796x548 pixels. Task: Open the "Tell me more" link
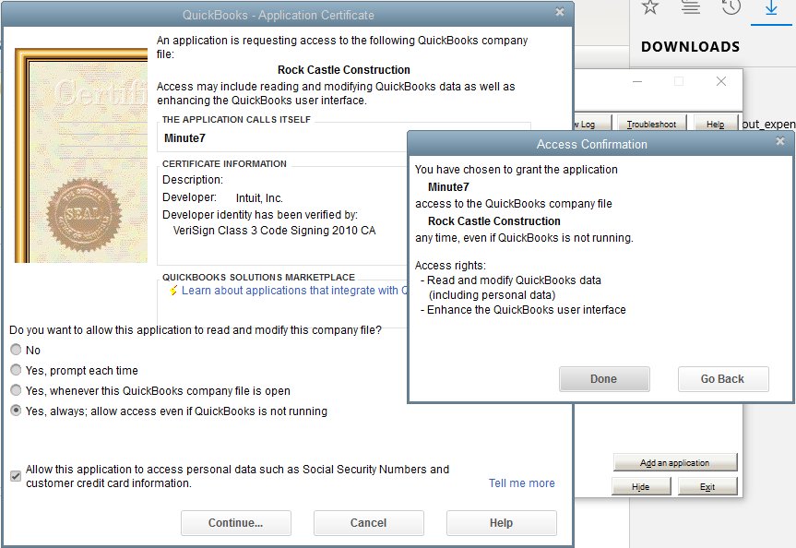click(x=521, y=482)
